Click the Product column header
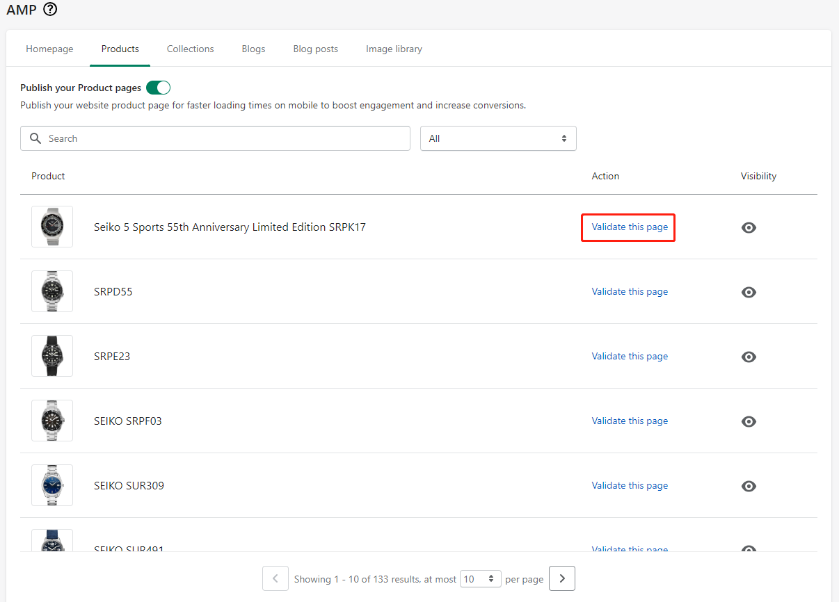Screen dimensions: 839x602 tap(48, 176)
